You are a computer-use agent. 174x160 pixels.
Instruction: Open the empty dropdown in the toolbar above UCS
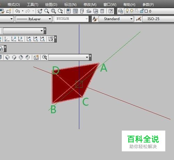click(x=23, y=31)
